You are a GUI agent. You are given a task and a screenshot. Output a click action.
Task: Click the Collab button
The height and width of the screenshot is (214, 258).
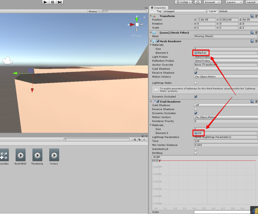[x=183, y=2]
